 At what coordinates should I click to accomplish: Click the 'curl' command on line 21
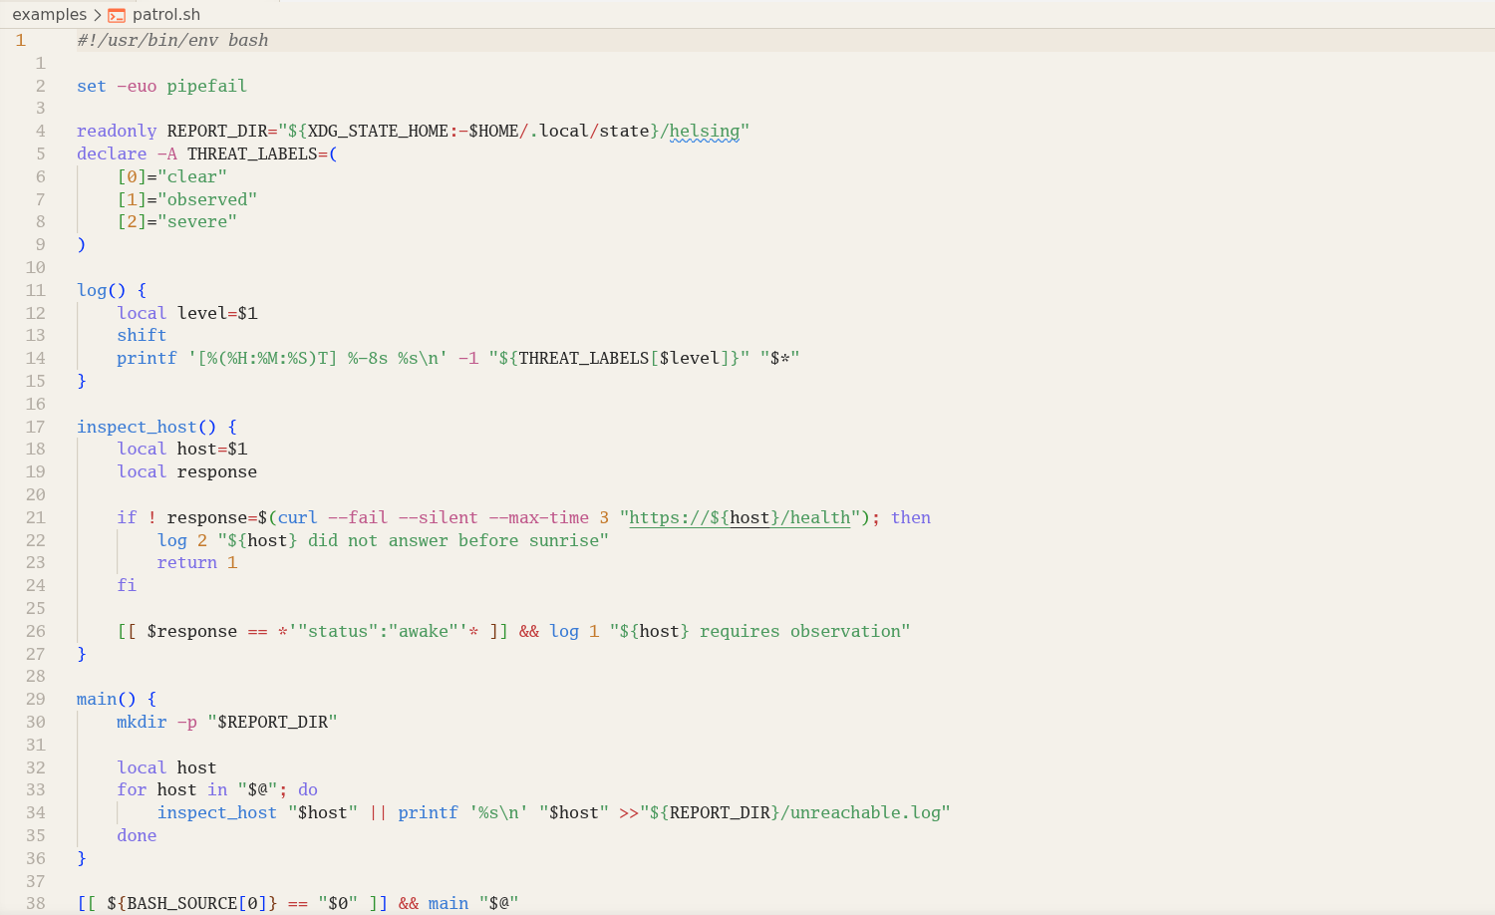pos(297,517)
